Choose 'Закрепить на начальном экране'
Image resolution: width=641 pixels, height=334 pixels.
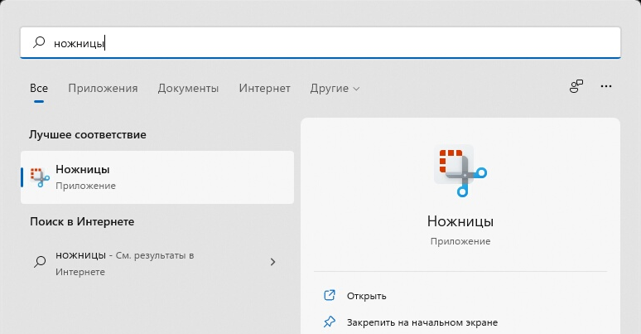point(422,322)
